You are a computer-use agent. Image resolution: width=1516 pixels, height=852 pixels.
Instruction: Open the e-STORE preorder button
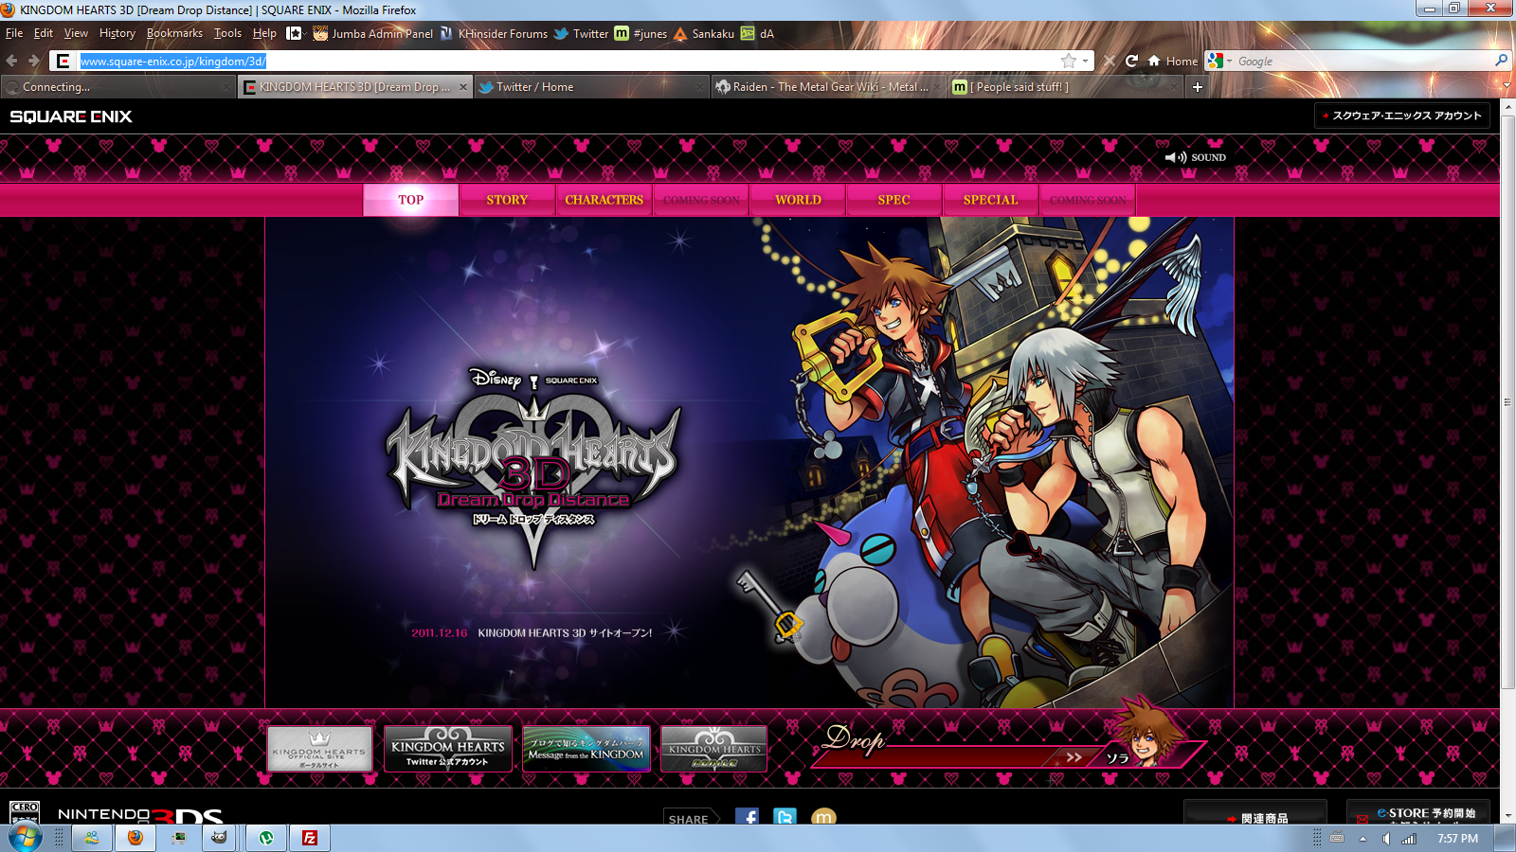pos(1417,812)
